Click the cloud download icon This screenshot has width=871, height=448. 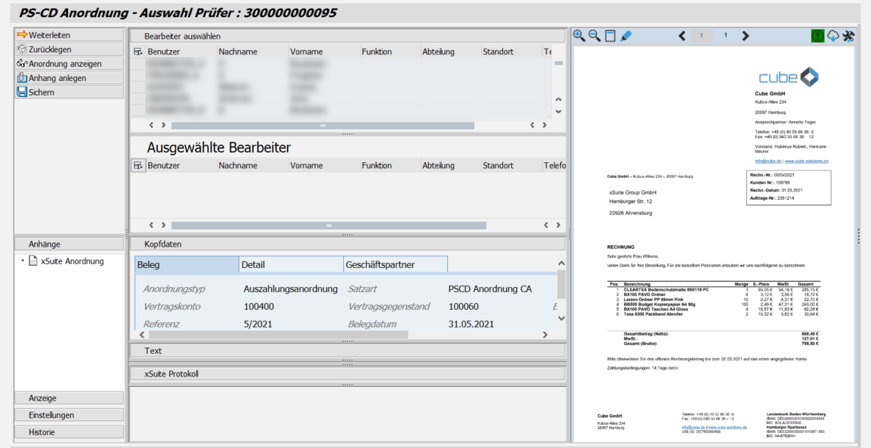click(x=832, y=35)
